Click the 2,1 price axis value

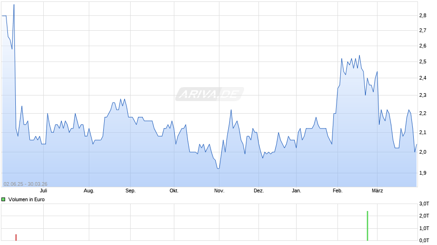[423, 132]
